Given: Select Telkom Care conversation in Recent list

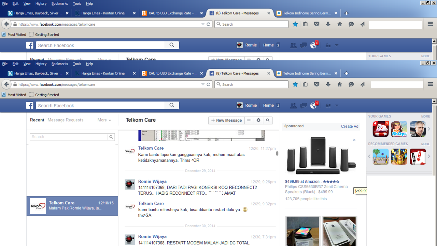Looking at the screenshot, I should coord(72,206).
